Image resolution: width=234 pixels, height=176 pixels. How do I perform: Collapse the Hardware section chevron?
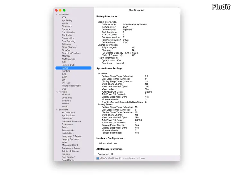pyautogui.click(x=57, y=15)
